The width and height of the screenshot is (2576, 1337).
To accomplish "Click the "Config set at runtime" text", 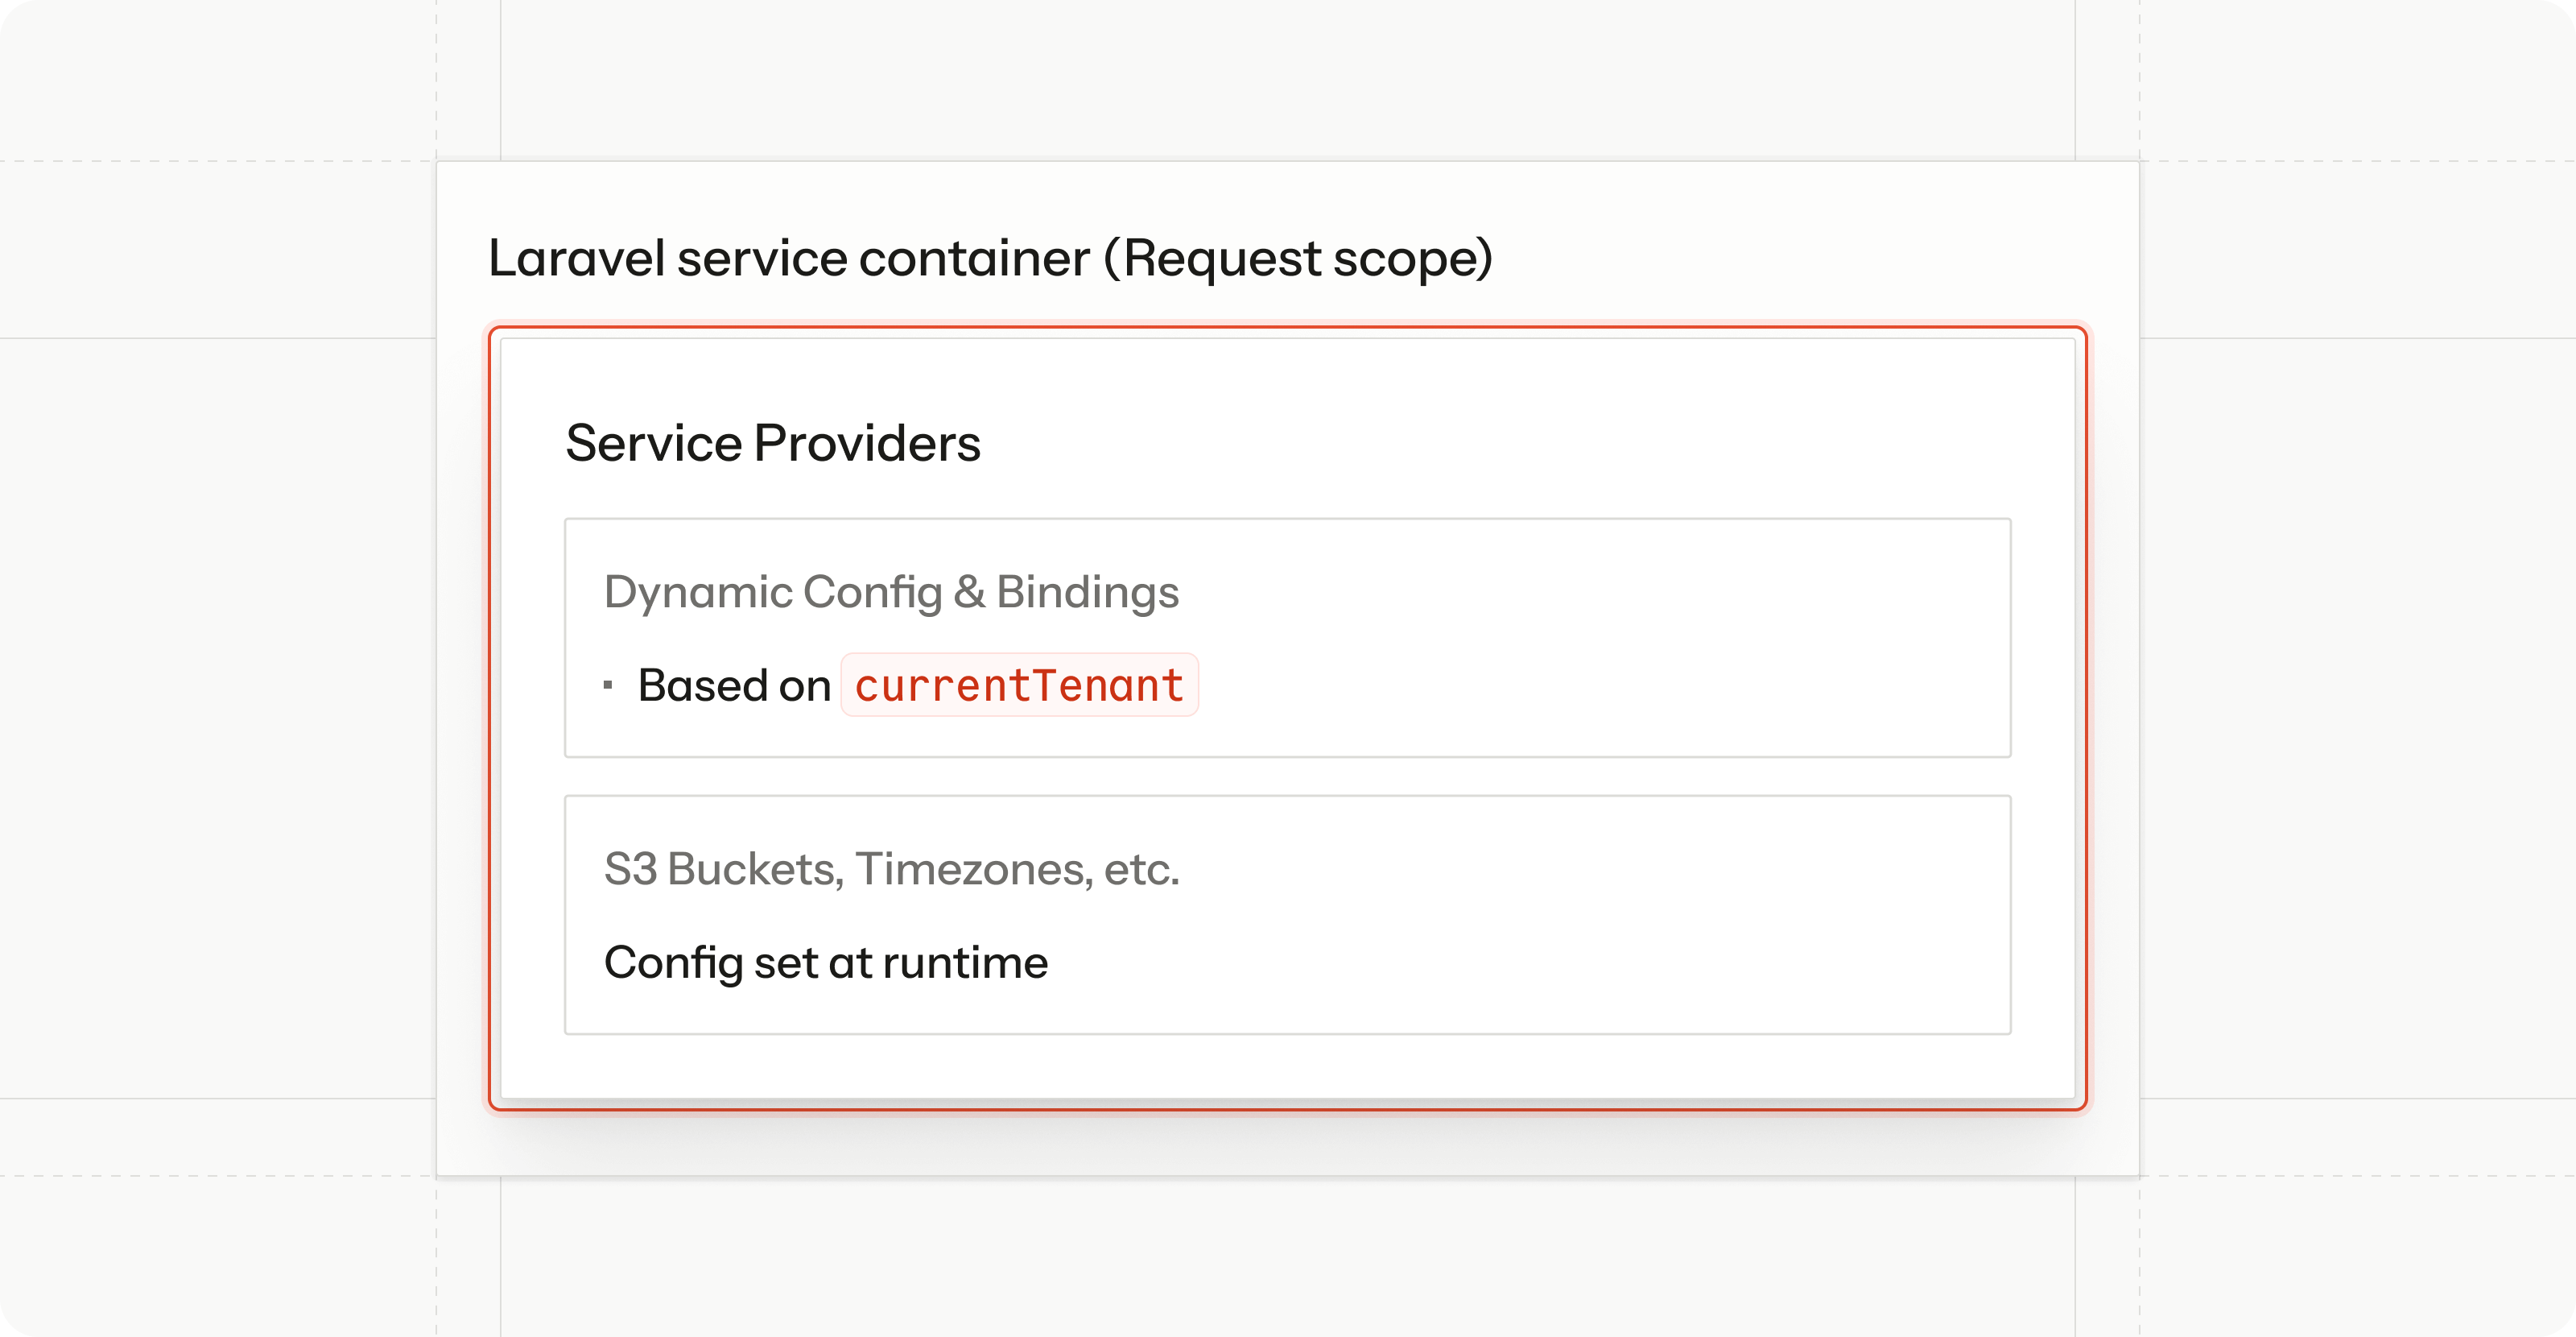I will coord(826,962).
